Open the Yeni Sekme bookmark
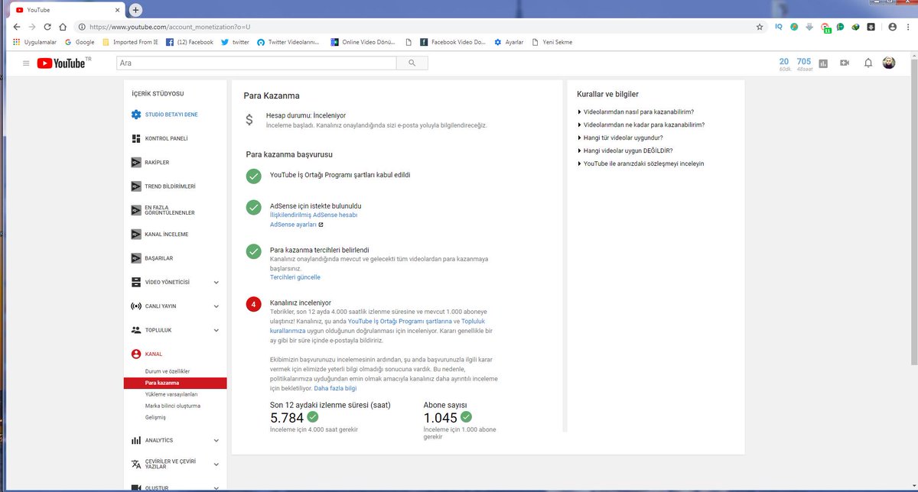 click(552, 42)
